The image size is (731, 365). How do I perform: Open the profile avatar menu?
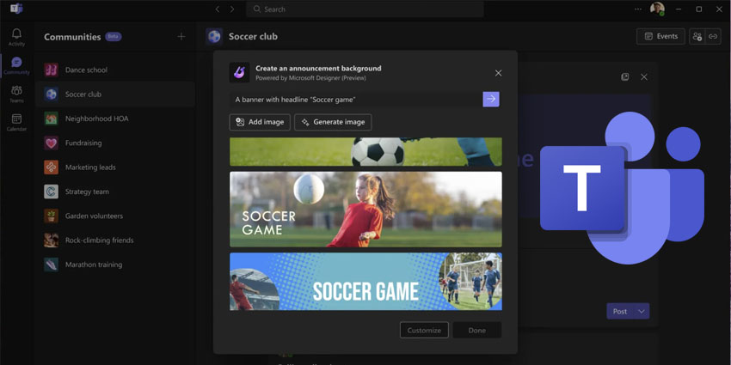[x=657, y=9]
